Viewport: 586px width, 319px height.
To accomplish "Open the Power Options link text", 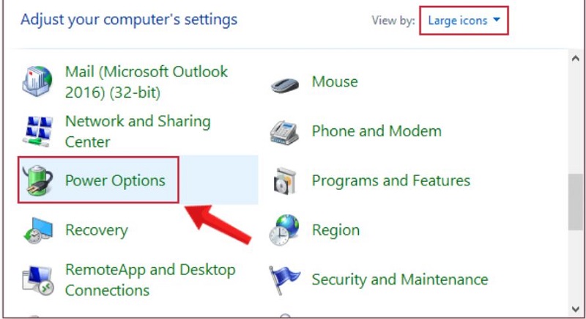I will point(115,180).
